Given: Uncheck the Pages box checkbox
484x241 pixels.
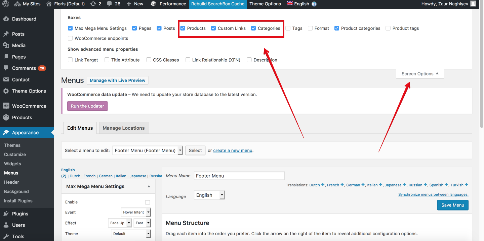Looking at the screenshot, I should pyautogui.click(x=134, y=28).
